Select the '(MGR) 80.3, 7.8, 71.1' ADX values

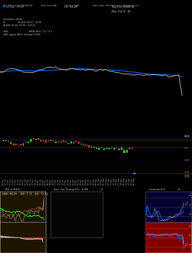[x=40, y=31]
